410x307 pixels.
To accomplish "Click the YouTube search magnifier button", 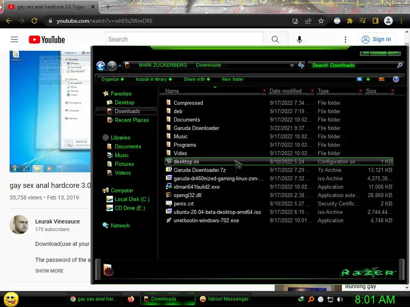I will click(275, 40).
